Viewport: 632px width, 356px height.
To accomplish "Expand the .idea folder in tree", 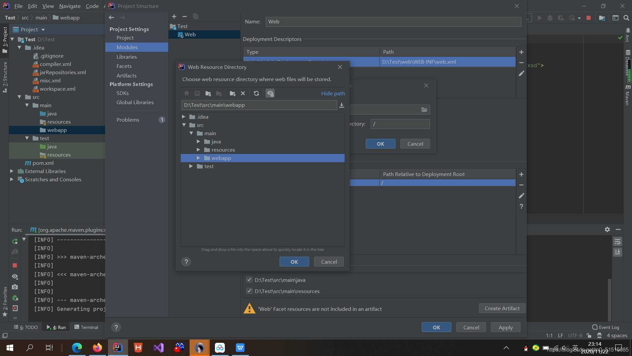I will (x=183, y=116).
